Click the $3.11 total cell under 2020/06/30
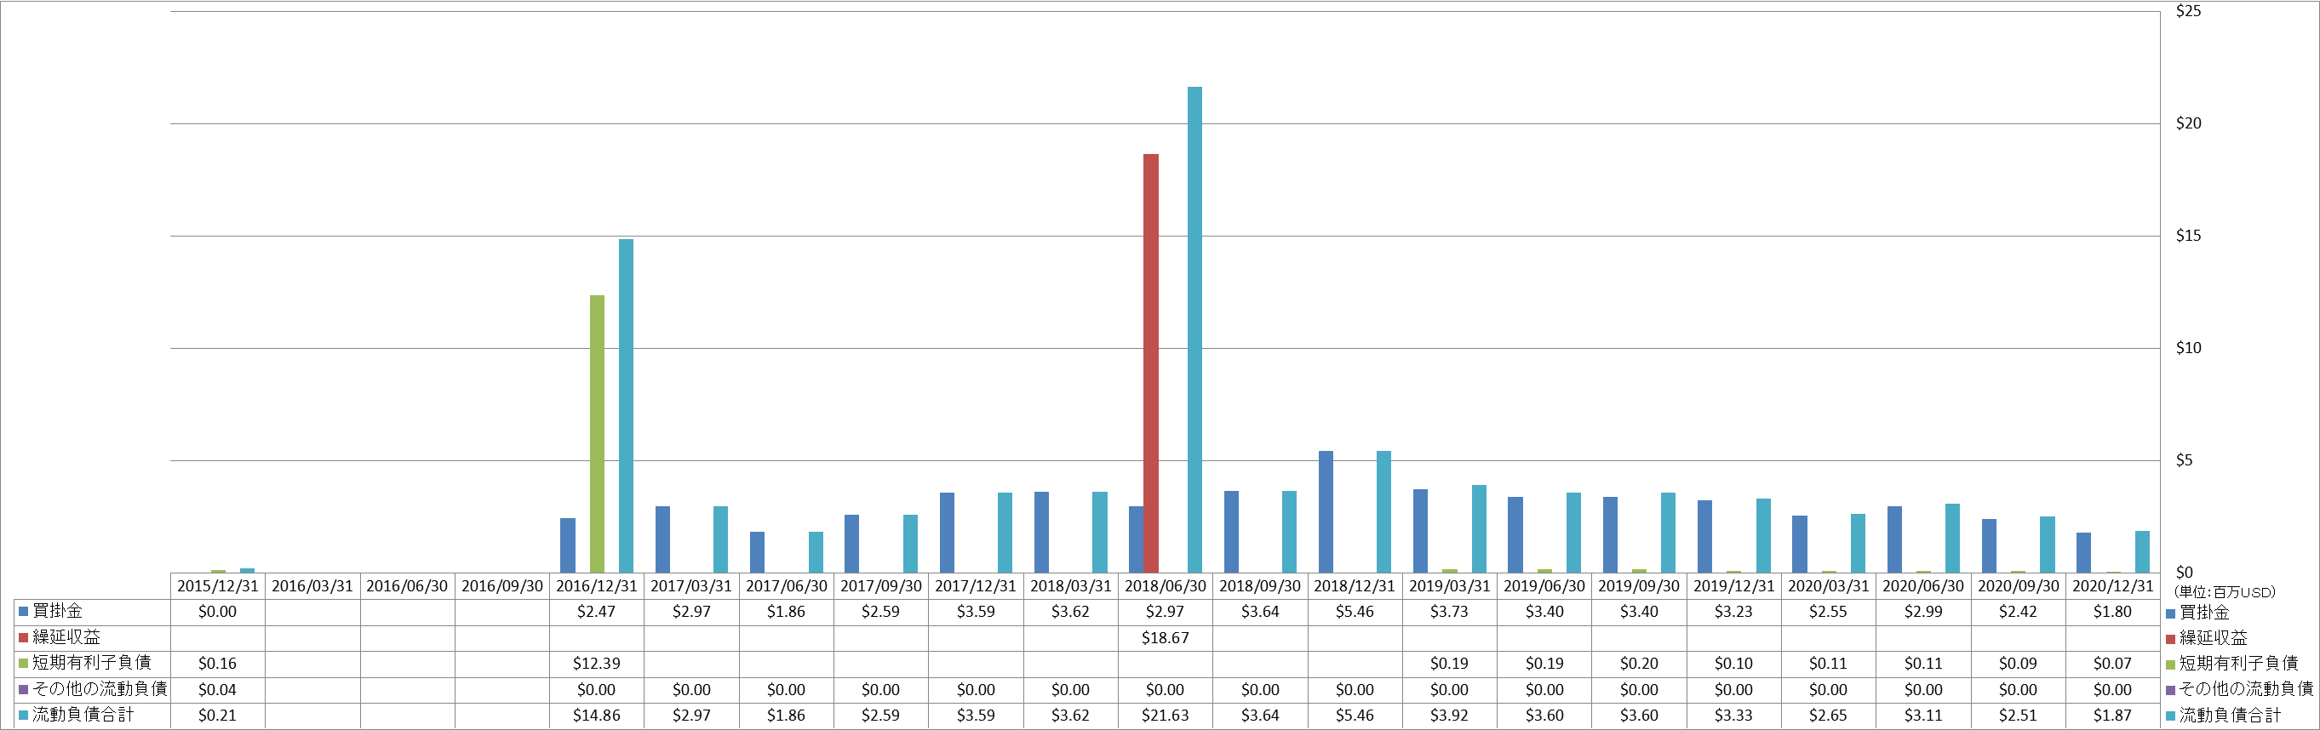This screenshot has width=2320, height=730. tap(1922, 716)
